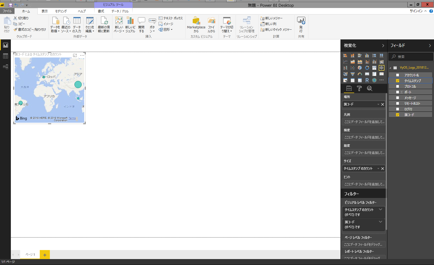This screenshot has width=434, height=265.
Task: Add a new page with plus button
Action: (45, 255)
